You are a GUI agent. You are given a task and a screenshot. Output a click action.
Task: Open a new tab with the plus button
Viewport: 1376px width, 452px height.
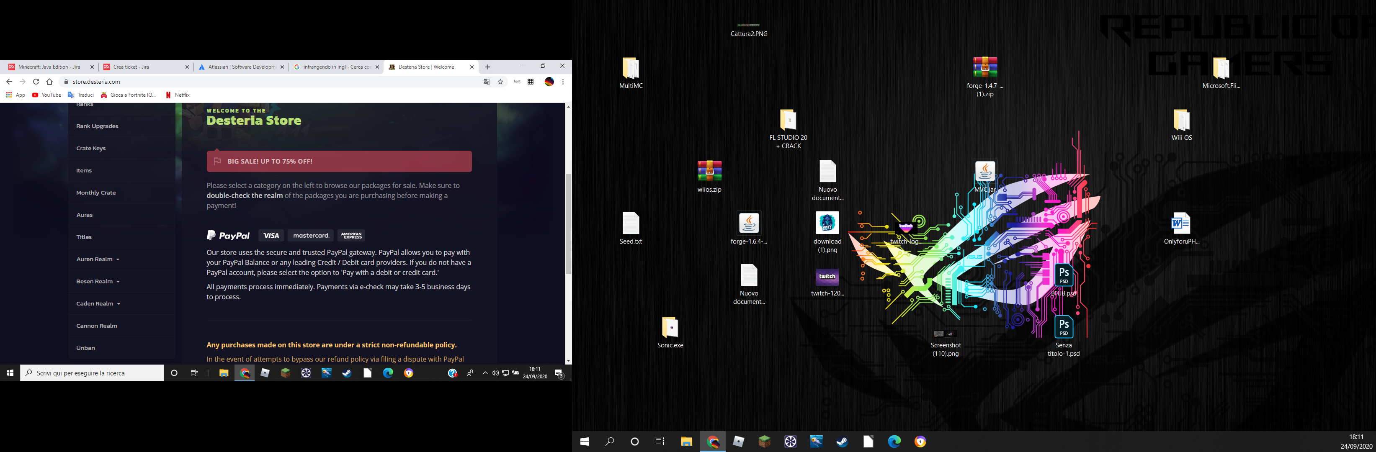(x=488, y=67)
